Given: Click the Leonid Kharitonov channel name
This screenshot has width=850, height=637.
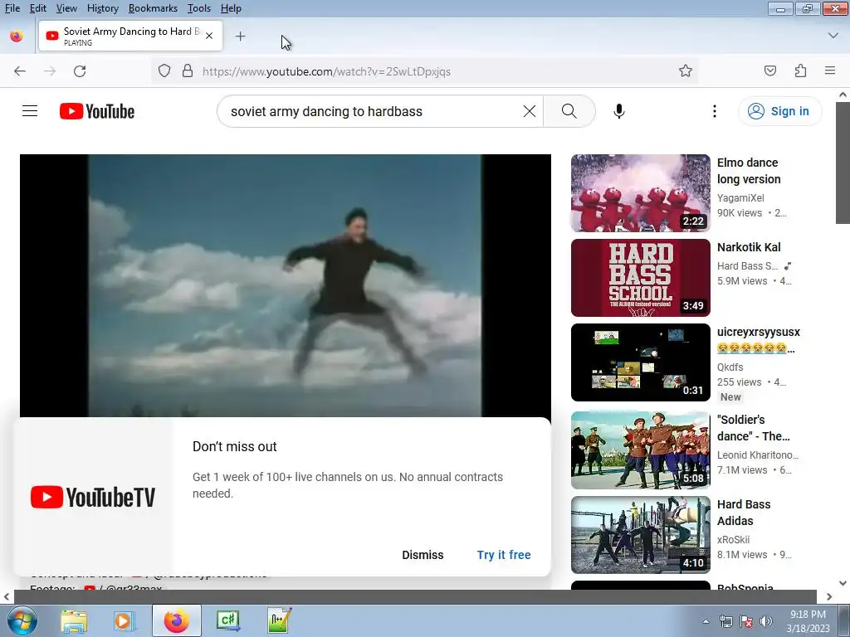Looking at the screenshot, I should pyautogui.click(x=758, y=455).
